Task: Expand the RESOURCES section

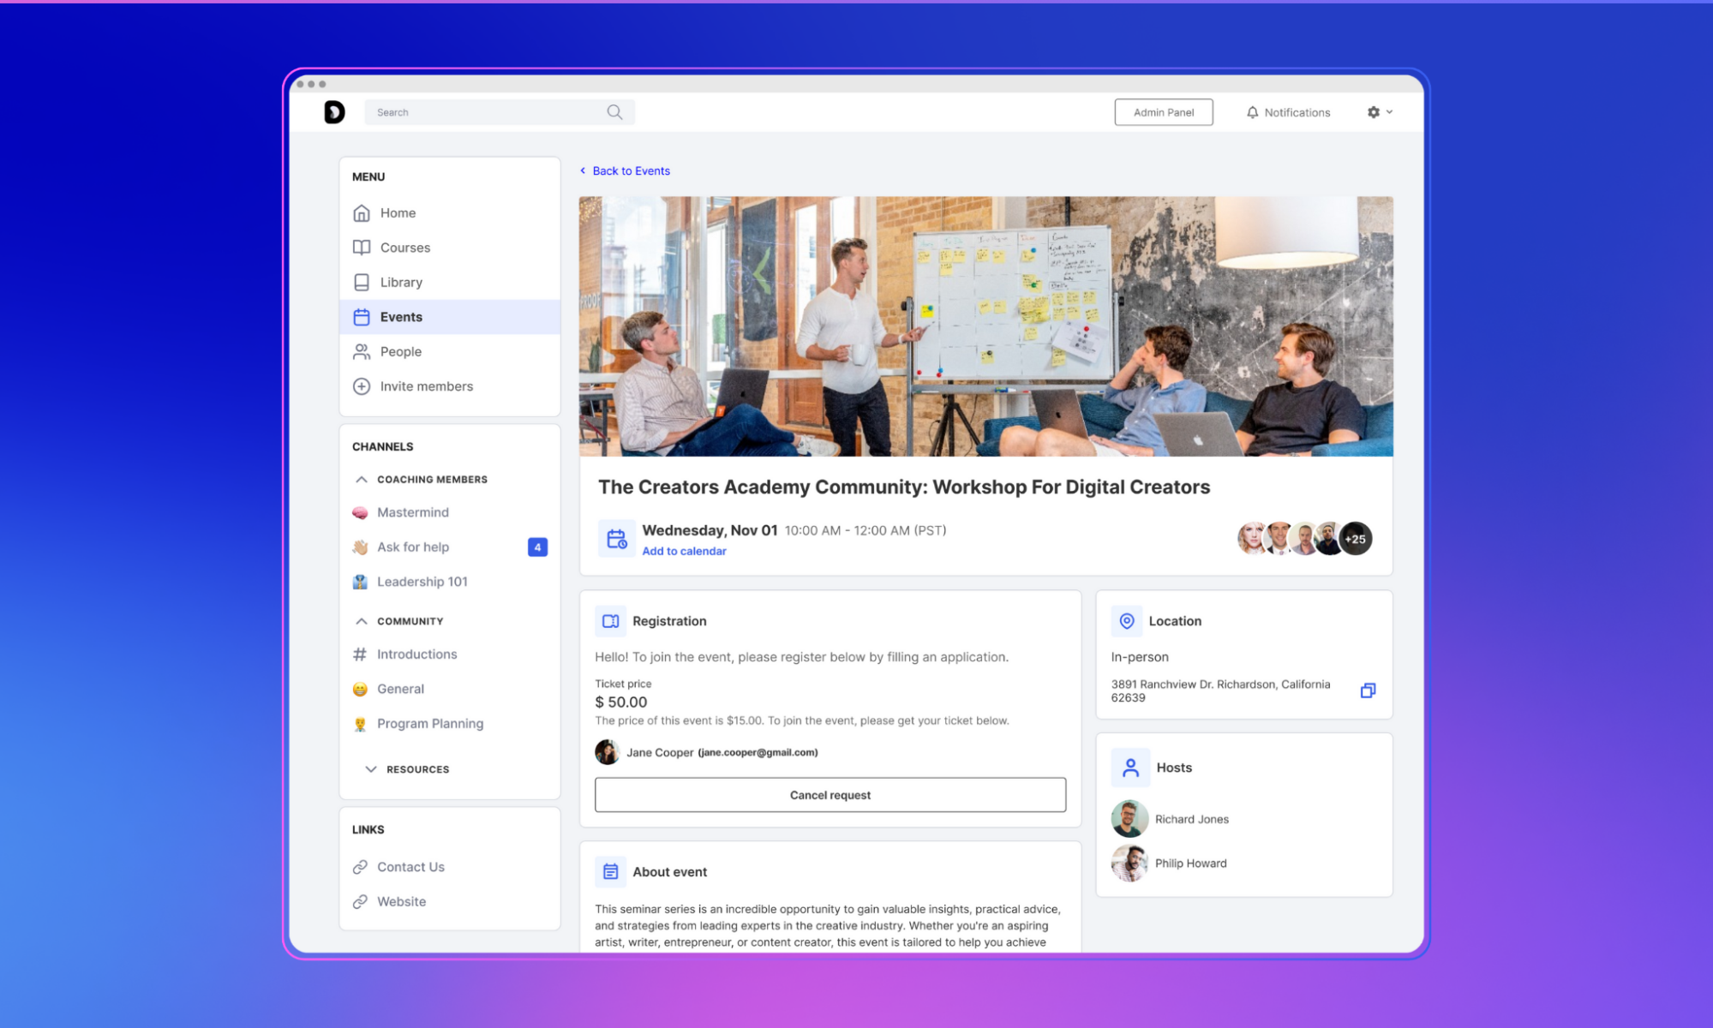Action: [370, 768]
